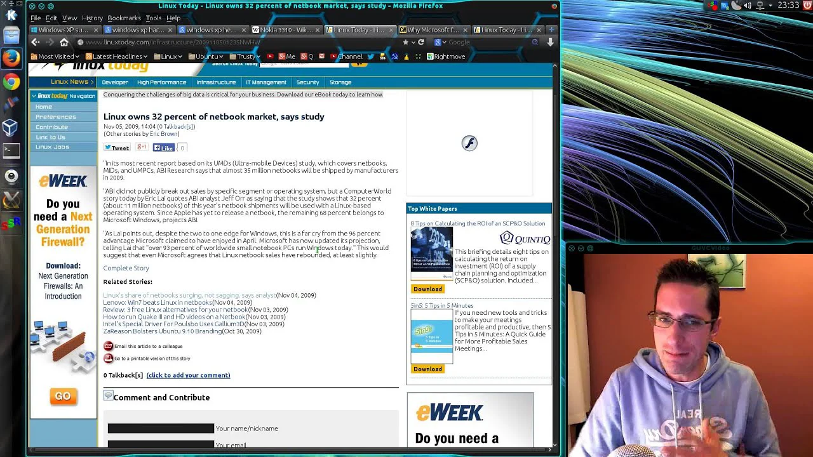The width and height of the screenshot is (813, 457).
Task: Open the File menu
Action: click(36, 18)
